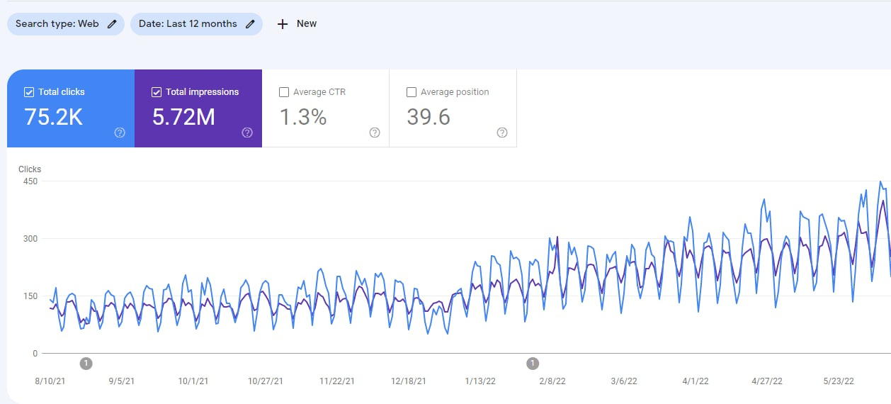Enable the Average position checkbox
This screenshot has height=404, width=891.
[412, 92]
